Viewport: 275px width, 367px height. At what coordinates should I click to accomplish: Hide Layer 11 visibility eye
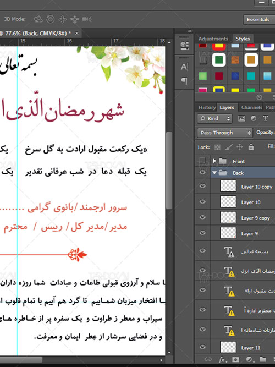[202, 347]
